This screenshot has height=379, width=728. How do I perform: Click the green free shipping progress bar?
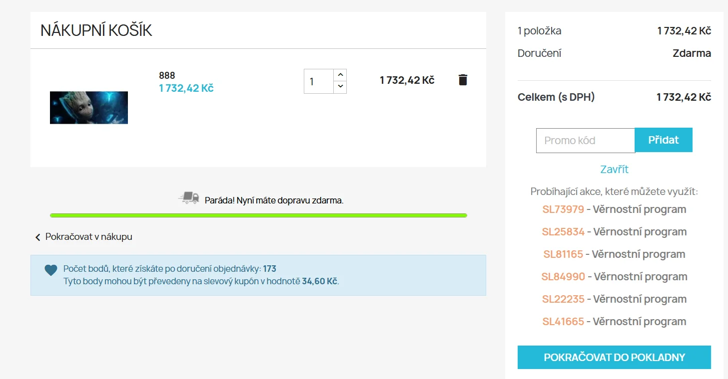[258, 215]
